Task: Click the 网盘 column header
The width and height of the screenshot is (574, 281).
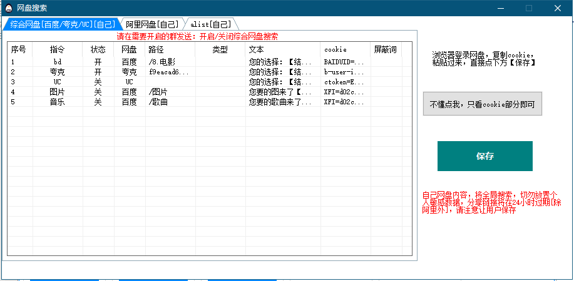Action: tap(129, 49)
